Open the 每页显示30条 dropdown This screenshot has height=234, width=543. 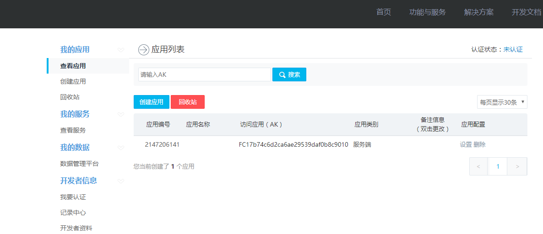[502, 102]
